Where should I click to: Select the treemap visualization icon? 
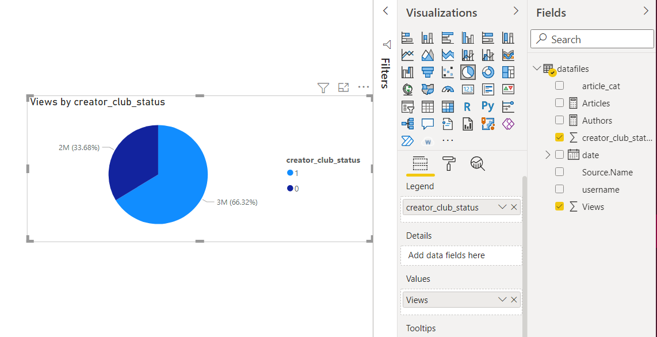click(x=508, y=72)
